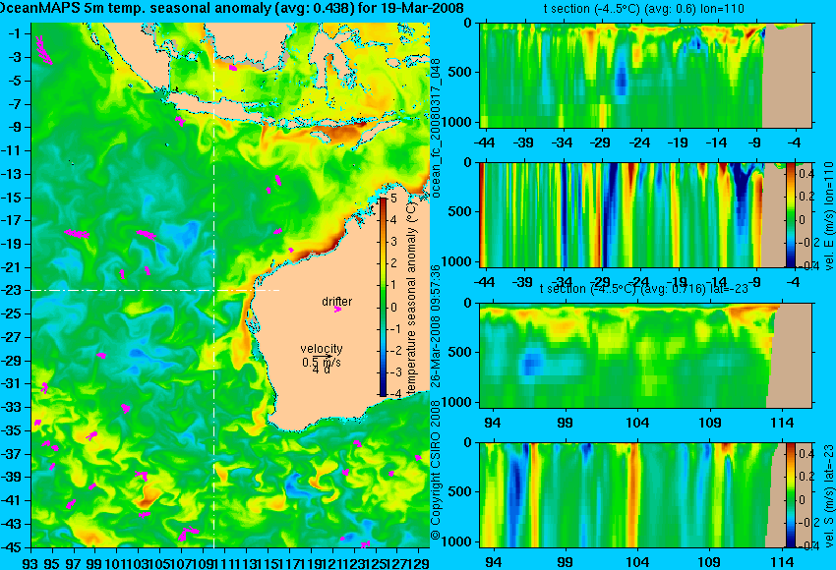Click the '99' tick on the map longitude axis

[x=94, y=563]
